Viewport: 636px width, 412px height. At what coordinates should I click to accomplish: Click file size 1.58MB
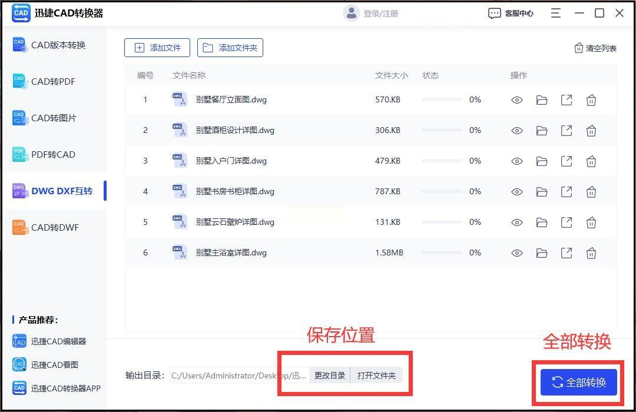click(389, 252)
